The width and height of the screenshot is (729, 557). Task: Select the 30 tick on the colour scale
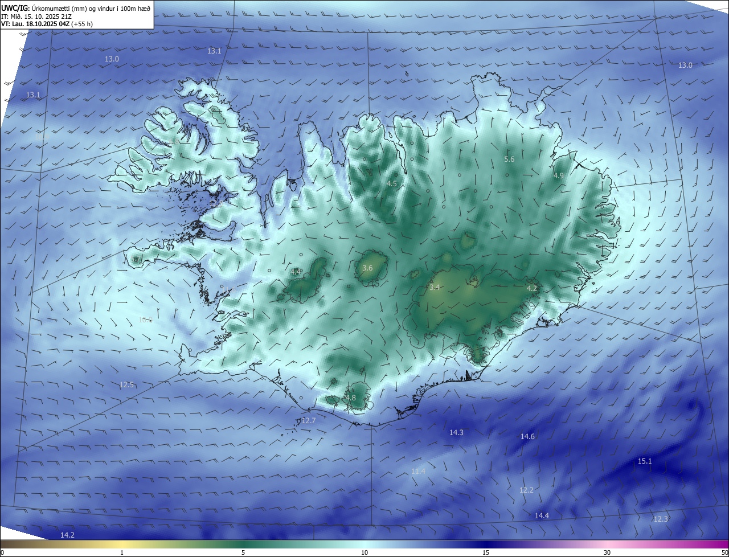tap(607, 552)
